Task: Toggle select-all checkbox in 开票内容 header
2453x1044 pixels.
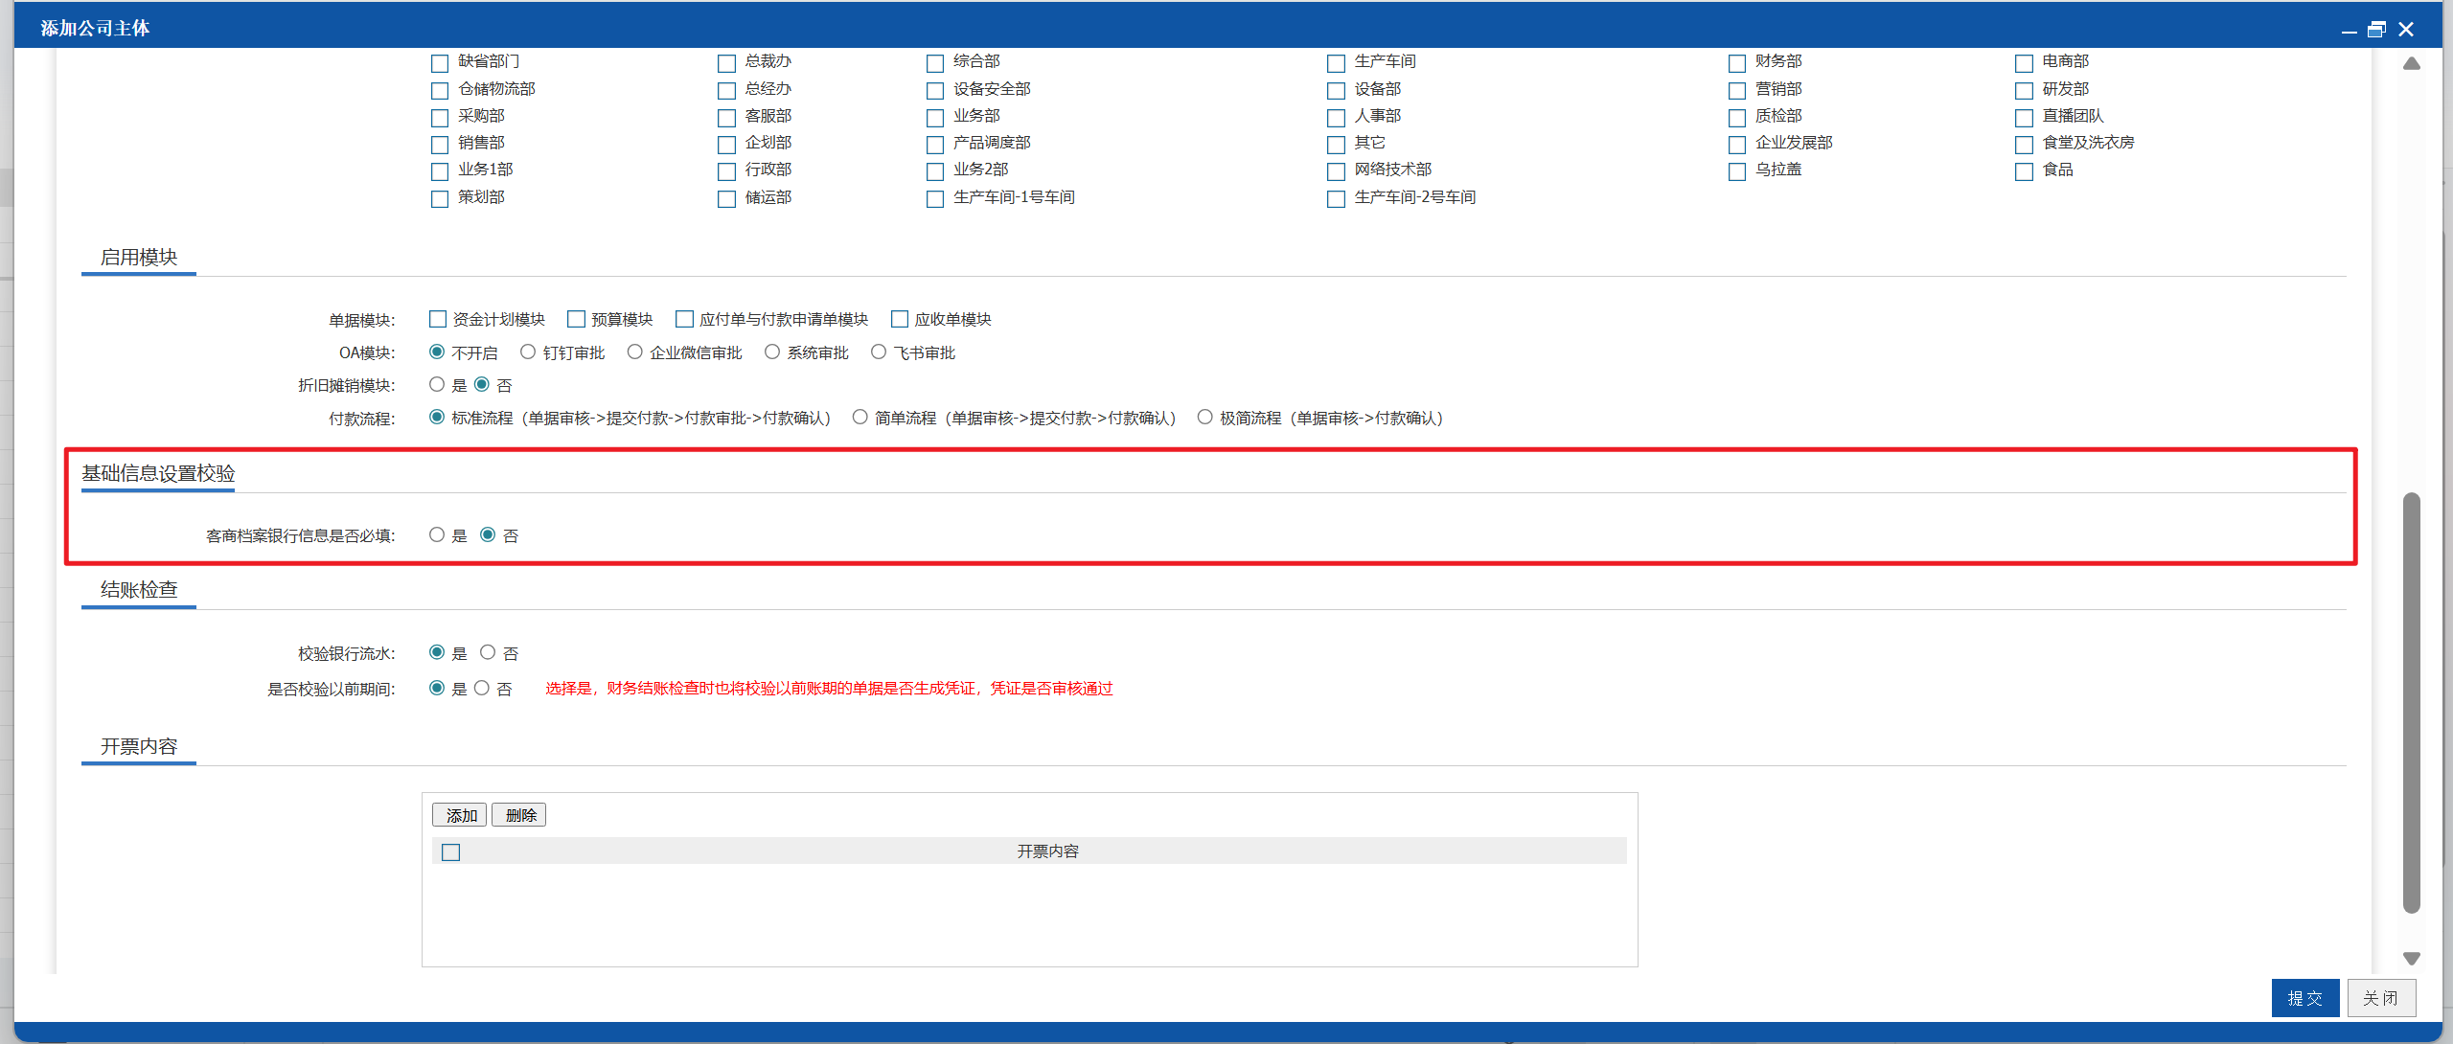Action: coord(451,851)
